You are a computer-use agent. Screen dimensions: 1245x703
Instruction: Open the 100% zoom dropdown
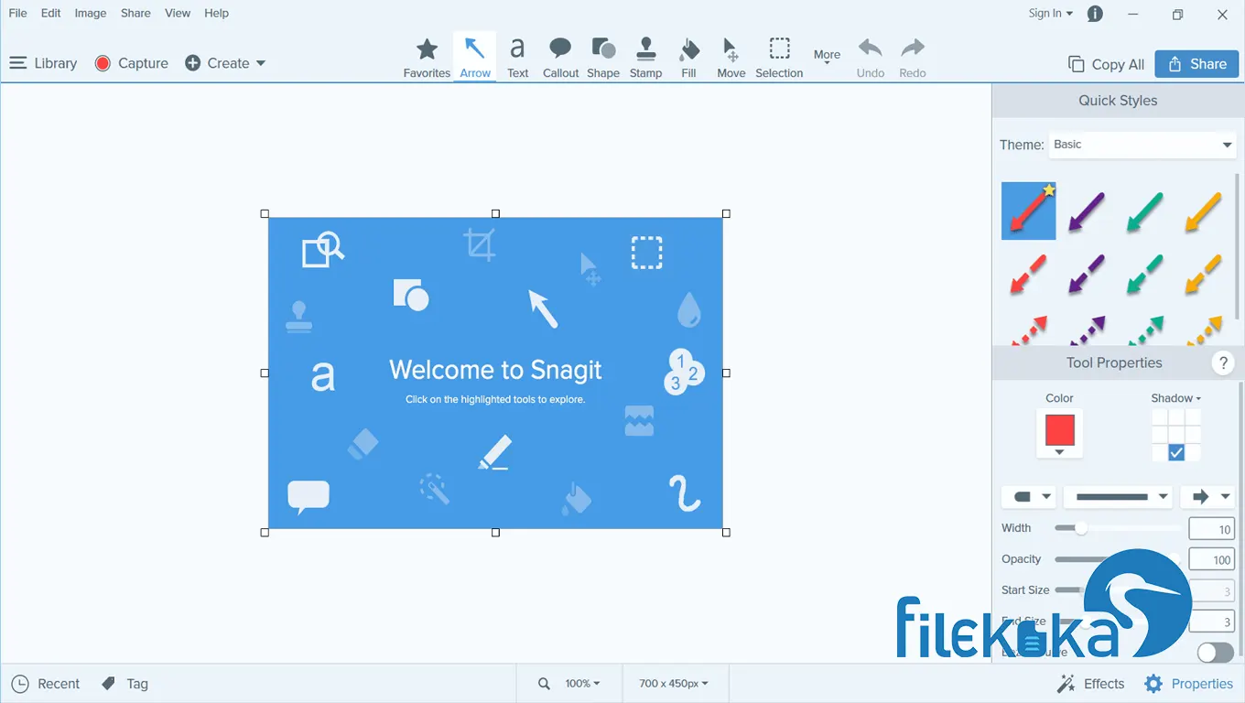pyautogui.click(x=582, y=684)
